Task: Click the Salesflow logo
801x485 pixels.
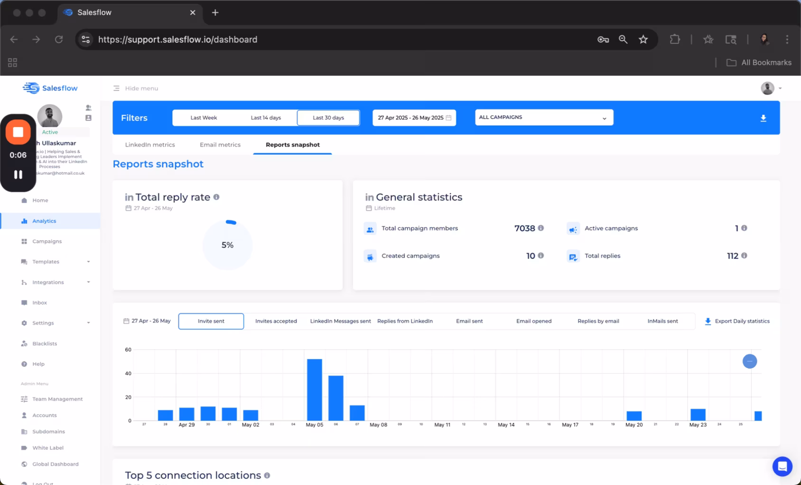Action: (50, 88)
